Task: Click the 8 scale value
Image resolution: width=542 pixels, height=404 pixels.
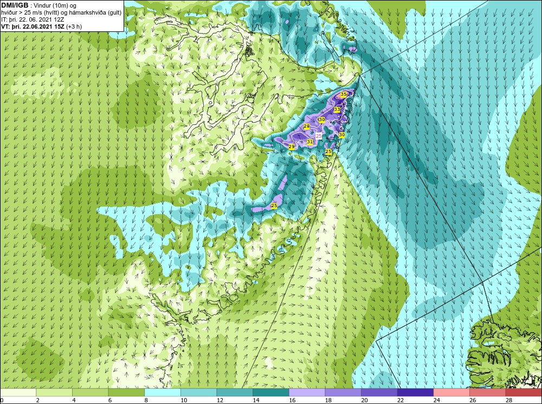Action: [x=146, y=400]
